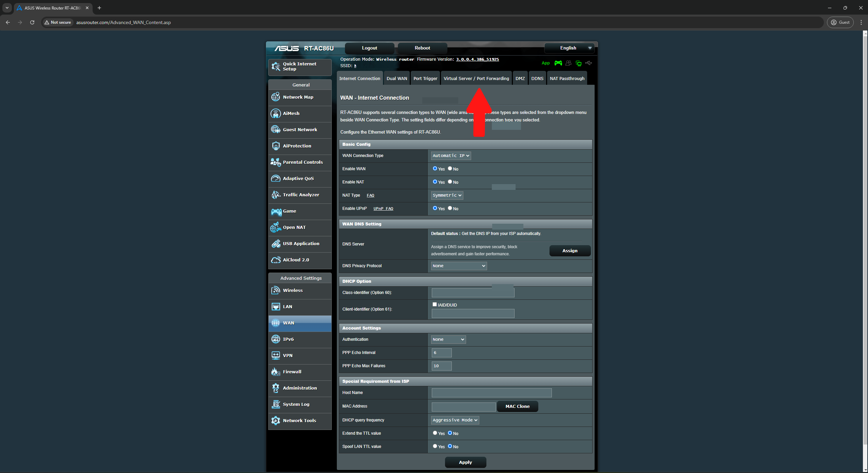This screenshot has height=473, width=868.
Task: Open Quick Internet Setup wizard icon
Action: (276, 66)
